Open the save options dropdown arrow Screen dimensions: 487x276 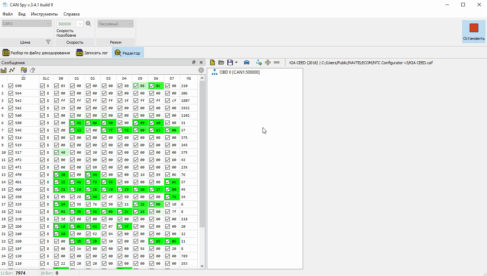pos(236,62)
